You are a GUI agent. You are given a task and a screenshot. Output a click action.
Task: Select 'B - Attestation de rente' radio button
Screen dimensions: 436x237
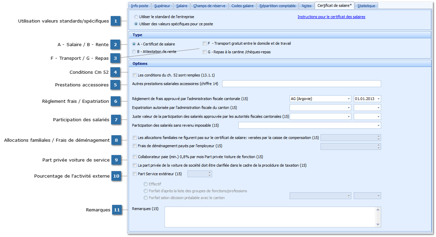(x=134, y=52)
